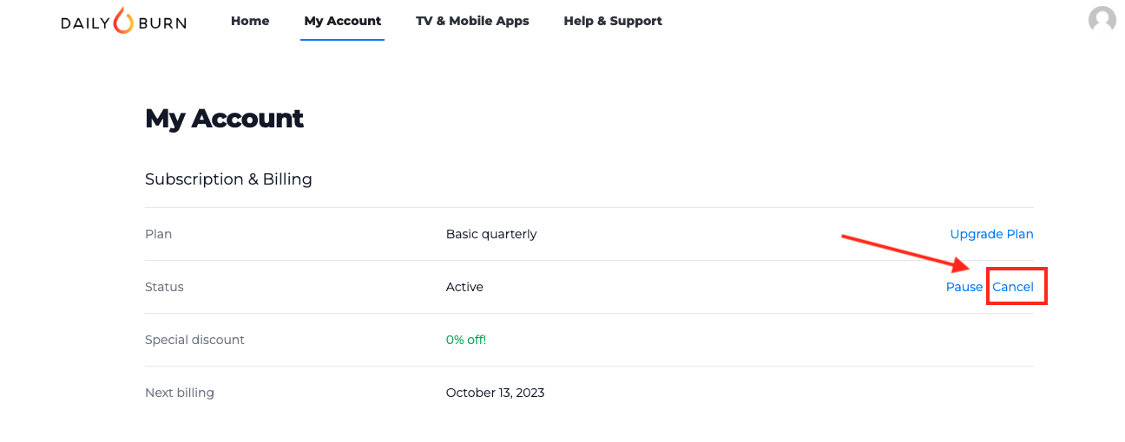Click the Next billing row label
This screenshot has width=1125, height=442.
(180, 393)
